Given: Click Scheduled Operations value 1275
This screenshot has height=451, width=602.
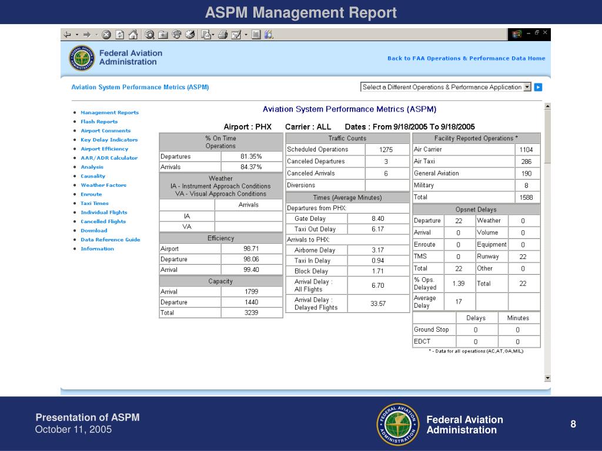Looking at the screenshot, I should coord(386,150).
